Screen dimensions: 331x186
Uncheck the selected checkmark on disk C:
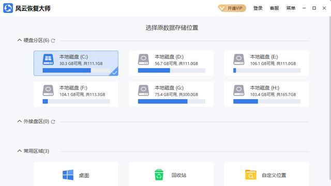[x=114, y=72]
